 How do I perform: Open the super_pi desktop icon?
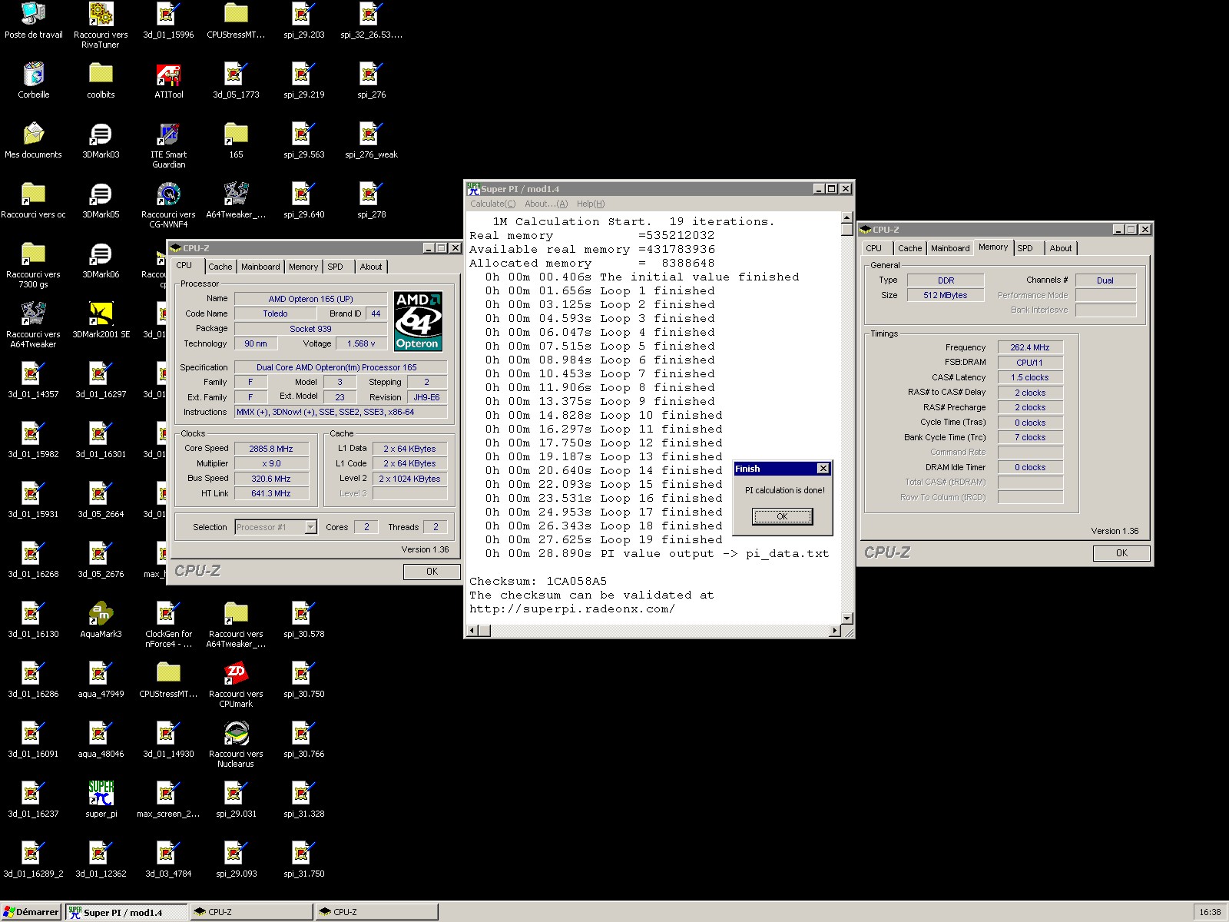click(x=101, y=800)
